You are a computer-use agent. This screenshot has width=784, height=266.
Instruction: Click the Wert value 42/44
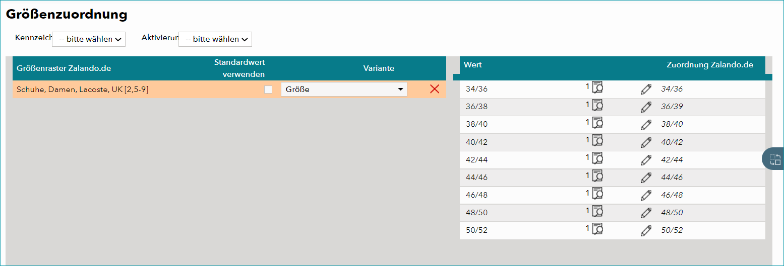point(476,160)
